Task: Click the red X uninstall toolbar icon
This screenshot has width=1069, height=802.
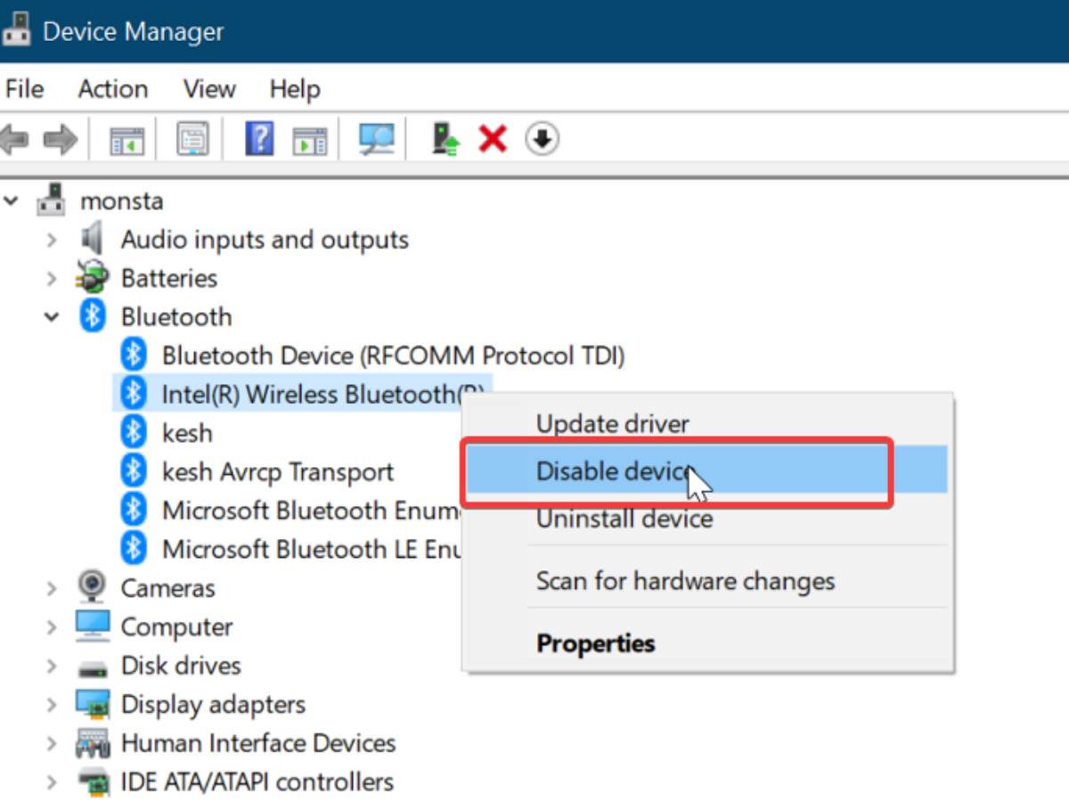Action: 493,139
